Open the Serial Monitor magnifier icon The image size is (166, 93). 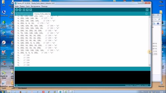coord(147,10)
